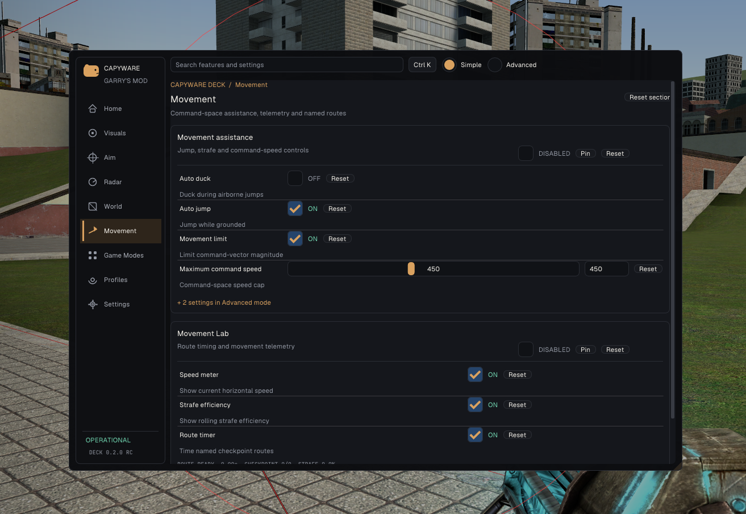Disable the Movement limit checkbox
Image resolution: width=746 pixels, height=514 pixels.
click(x=295, y=239)
